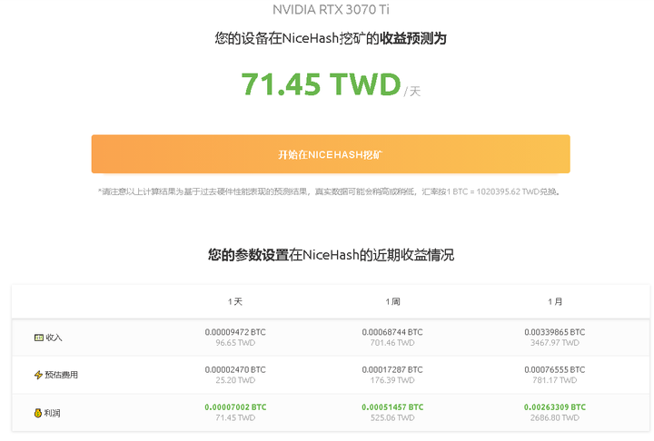Select daily profit 71.45 TWD in table
This screenshot has width=654, height=441.
pyautogui.click(x=235, y=417)
